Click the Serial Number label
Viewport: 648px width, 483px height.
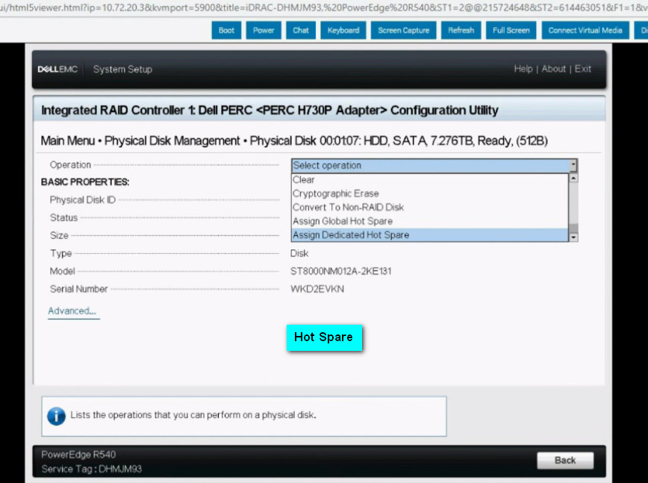78,289
